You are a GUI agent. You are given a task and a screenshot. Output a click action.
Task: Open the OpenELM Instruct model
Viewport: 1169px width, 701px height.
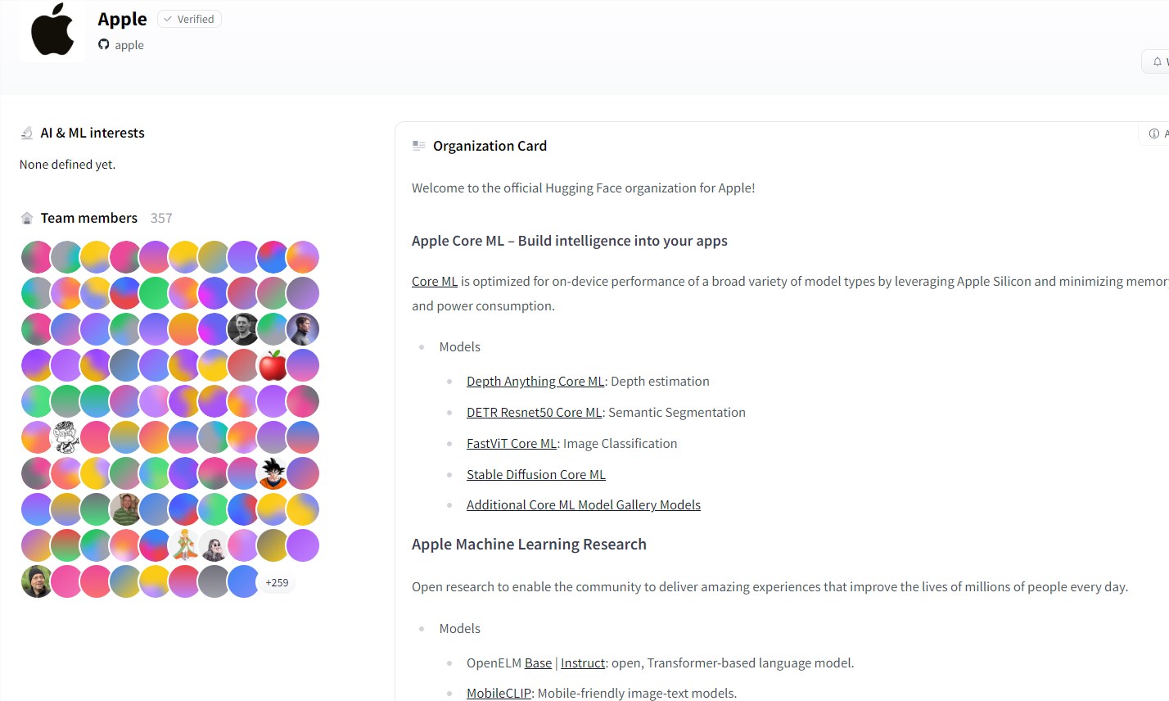click(582, 663)
